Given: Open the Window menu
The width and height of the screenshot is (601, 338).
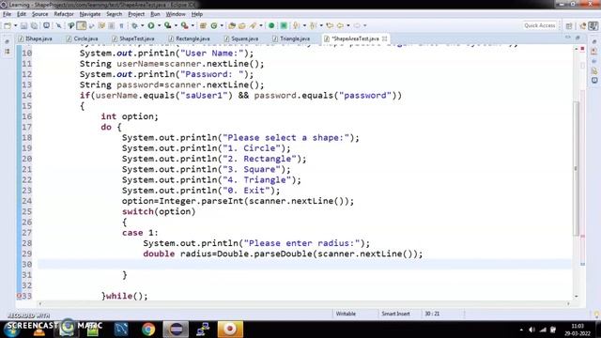Looking at the screenshot, I should tap(176, 14).
